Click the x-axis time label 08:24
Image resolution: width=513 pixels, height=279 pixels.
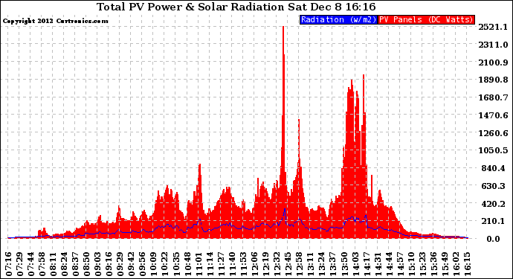65,263
